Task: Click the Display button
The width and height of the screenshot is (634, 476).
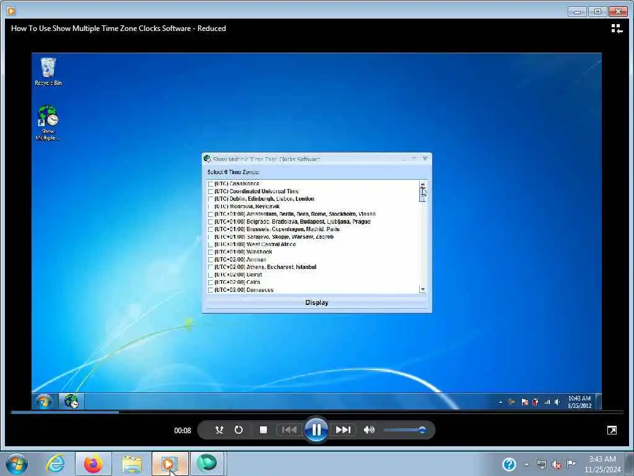Action: 316,302
